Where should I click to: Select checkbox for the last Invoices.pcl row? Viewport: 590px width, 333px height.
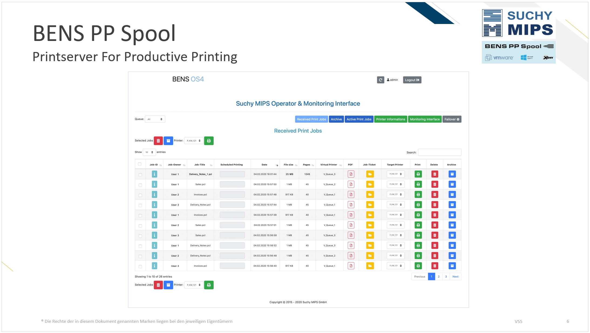[140, 266]
